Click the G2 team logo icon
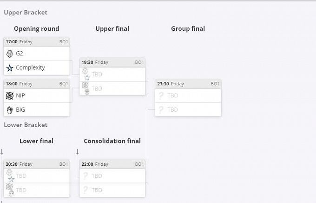Image resolution: width=316 pixels, height=203 pixels. [10, 54]
